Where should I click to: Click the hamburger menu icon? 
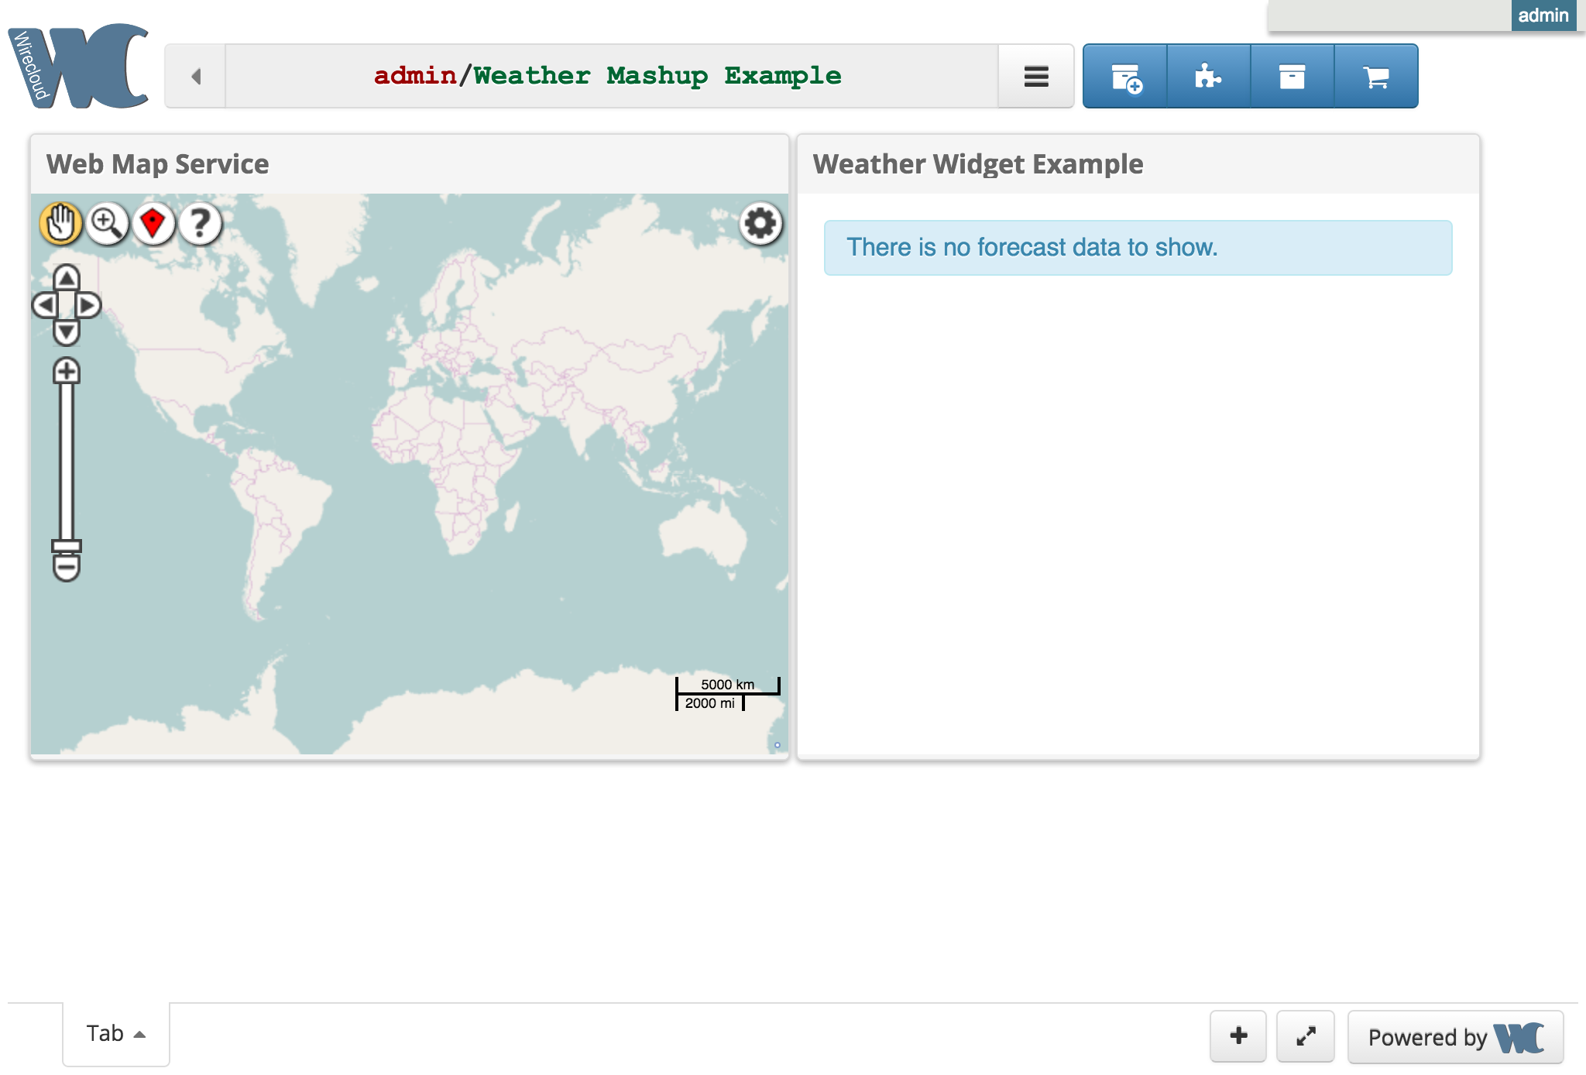click(x=1035, y=76)
